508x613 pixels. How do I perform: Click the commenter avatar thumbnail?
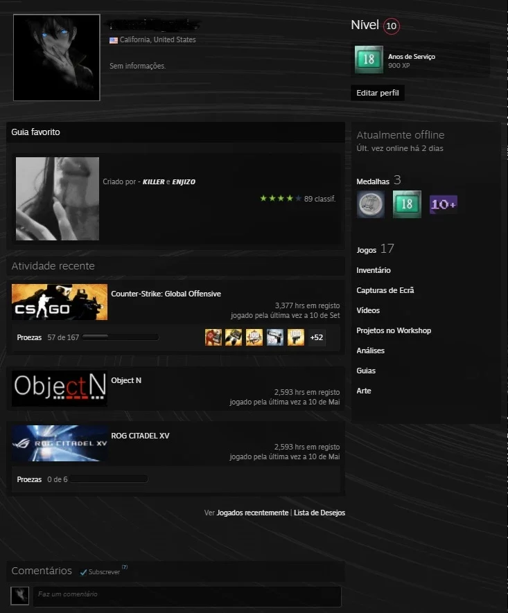point(19,596)
